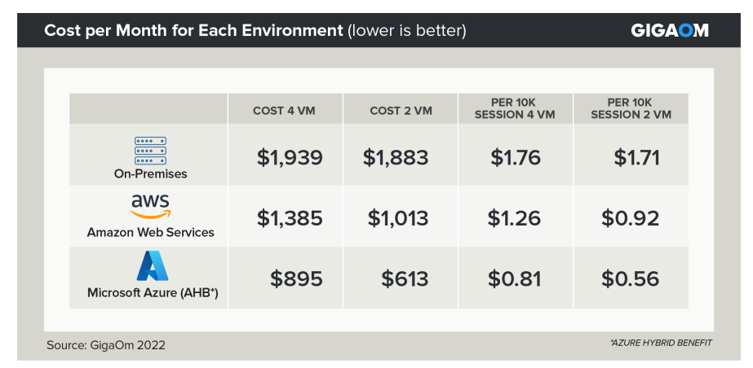Click the $0.92 per session value
The width and height of the screenshot is (753, 368).
point(630,218)
